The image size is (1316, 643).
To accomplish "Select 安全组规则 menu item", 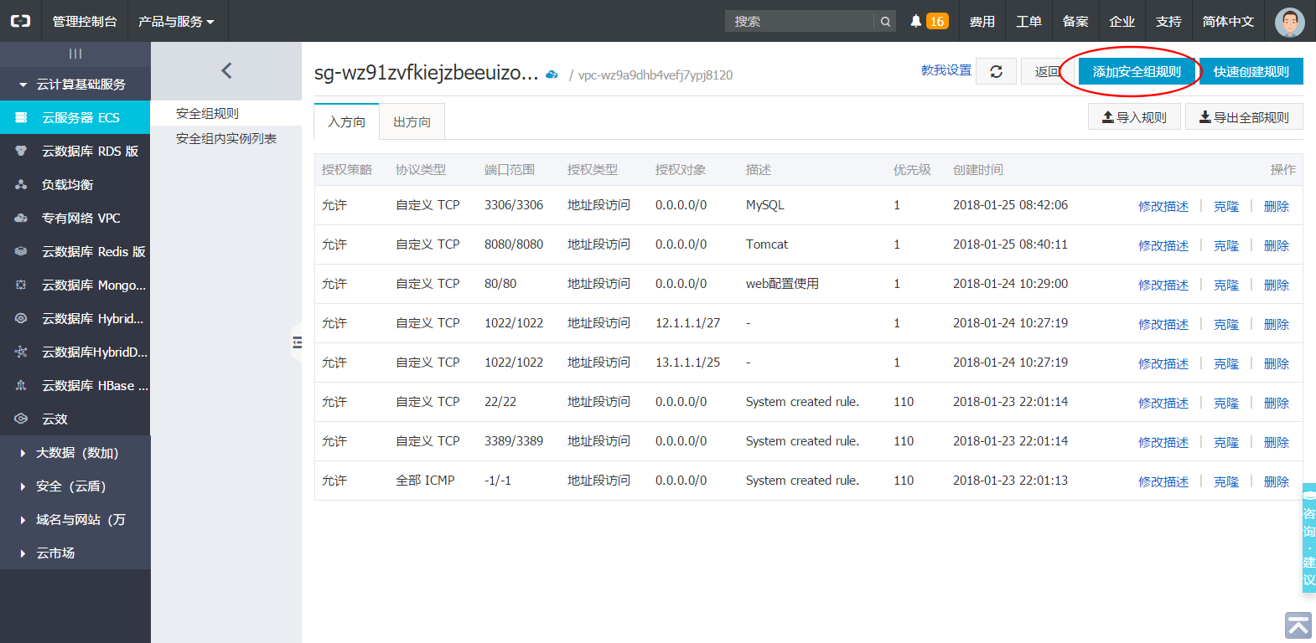I will pos(226,113).
